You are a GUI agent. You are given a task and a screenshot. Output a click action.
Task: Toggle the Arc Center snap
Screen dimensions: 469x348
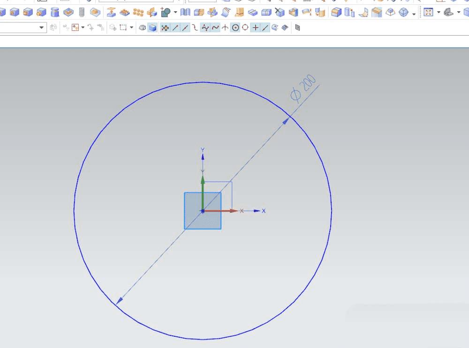[235, 28]
